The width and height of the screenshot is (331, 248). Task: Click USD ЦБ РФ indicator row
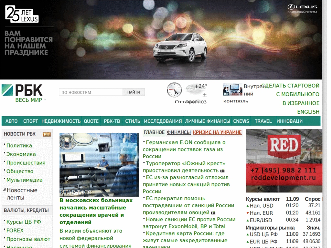283,234
